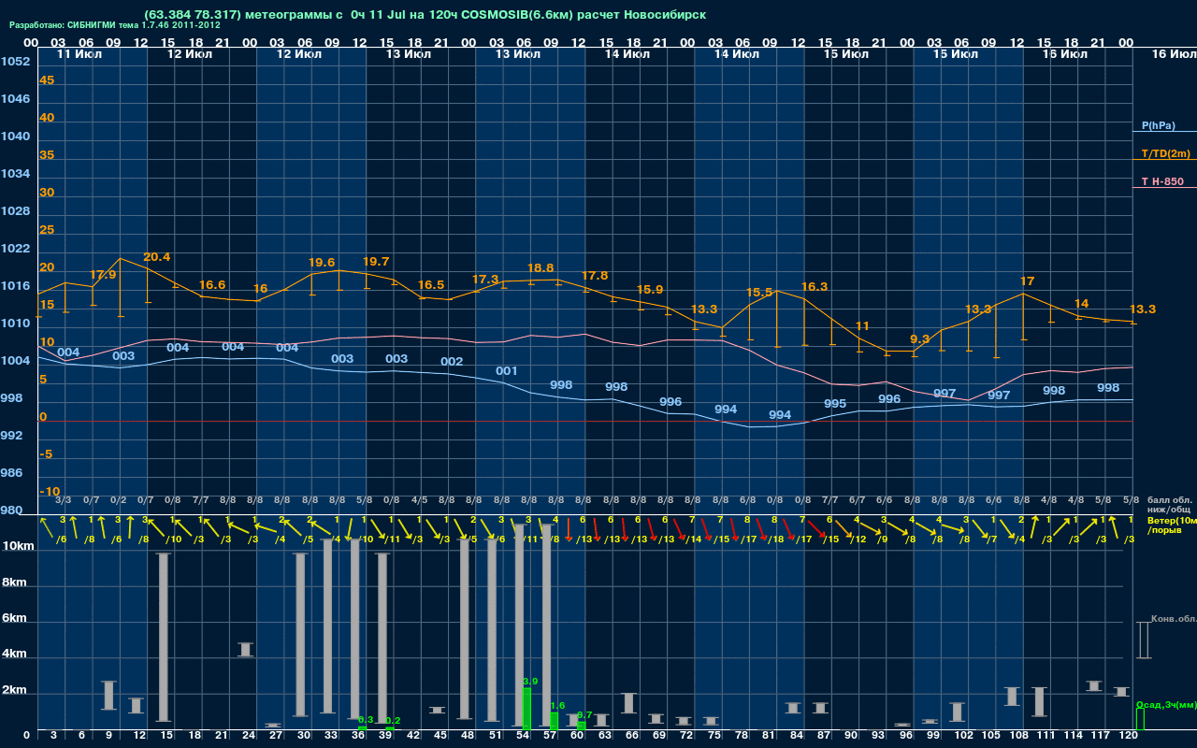Click the 'Разработано: СИБНИГМИ' credit line
The width and height of the screenshot is (1197, 748).
[114, 25]
